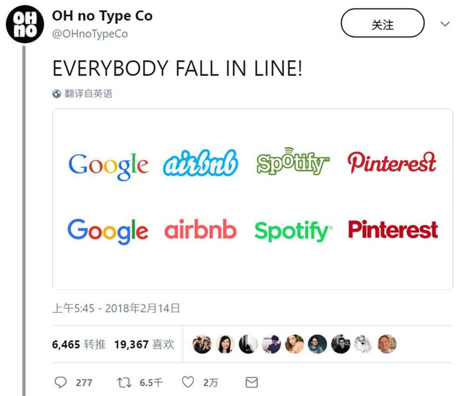Click the 6.5千 retweet count

coord(151,382)
